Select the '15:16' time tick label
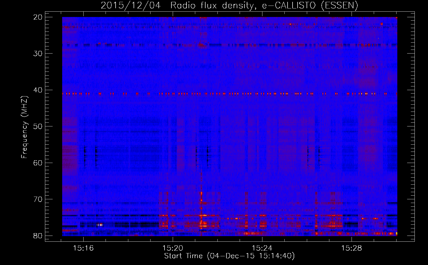The width and height of the screenshot is (428, 265). [x=84, y=248]
